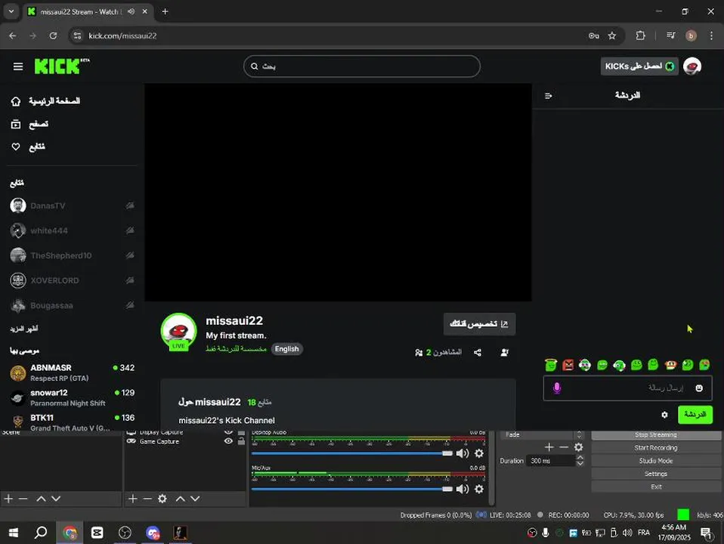
Task: Open Studio Mode in OBS
Action: (656, 461)
